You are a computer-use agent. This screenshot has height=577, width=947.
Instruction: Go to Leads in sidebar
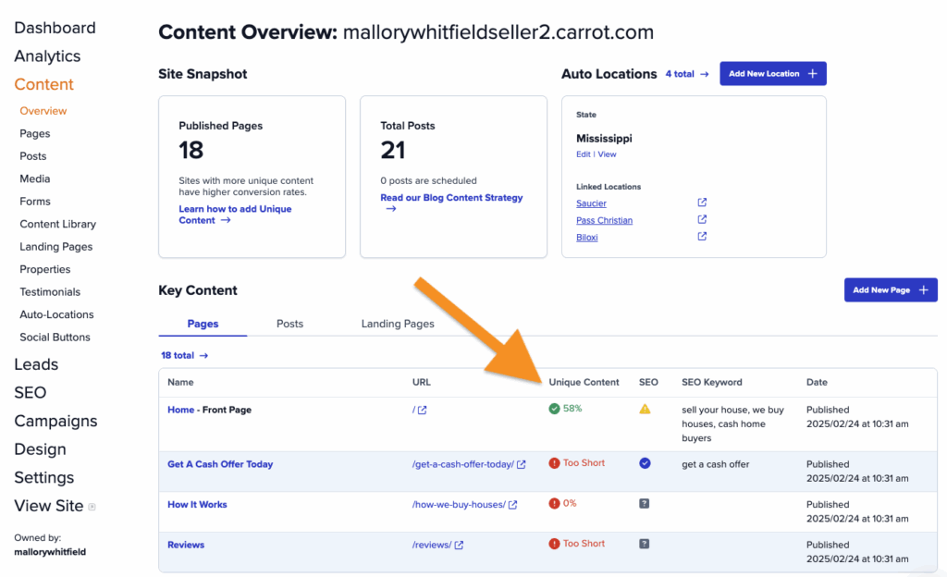pyautogui.click(x=36, y=364)
